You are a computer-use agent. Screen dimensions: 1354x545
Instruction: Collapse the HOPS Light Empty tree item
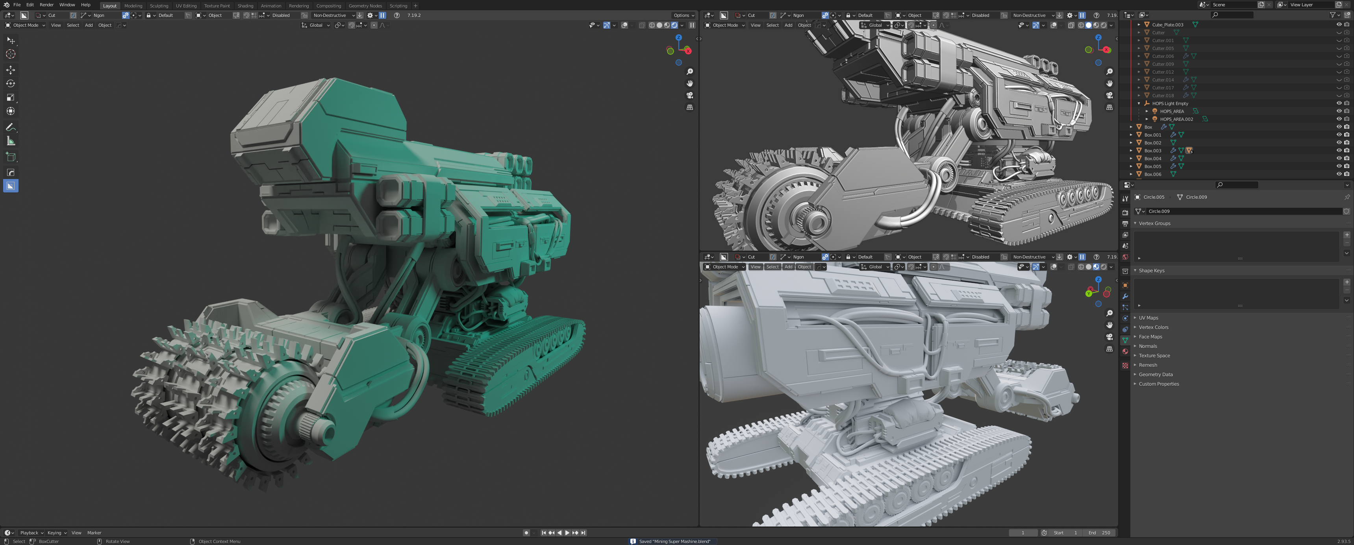click(1139, 103)
